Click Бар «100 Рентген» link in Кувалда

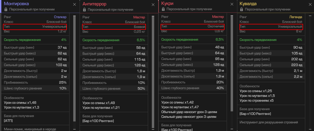(255, 114)
